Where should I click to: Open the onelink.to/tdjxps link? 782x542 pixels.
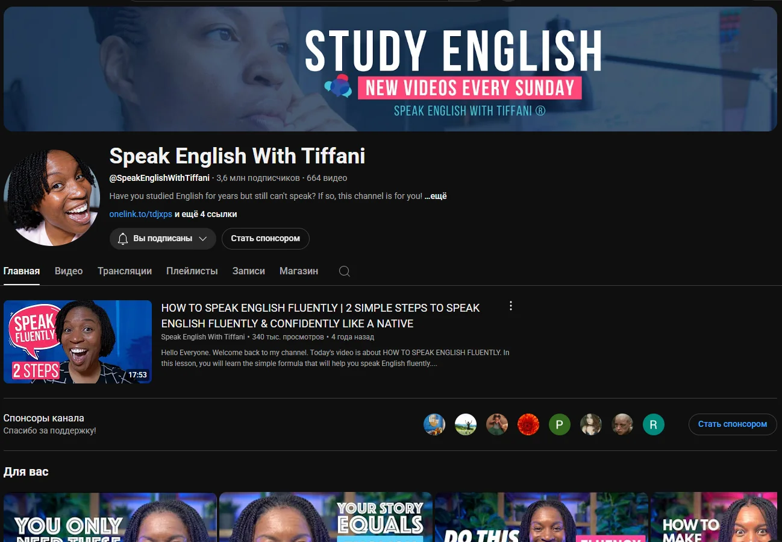pyautogui.click(x=141, y=214)
